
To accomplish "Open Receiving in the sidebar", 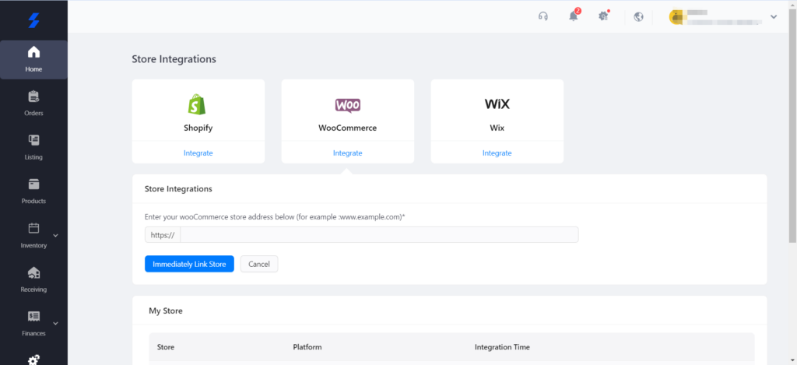I will pyautogui.click(x=33, y=279).
